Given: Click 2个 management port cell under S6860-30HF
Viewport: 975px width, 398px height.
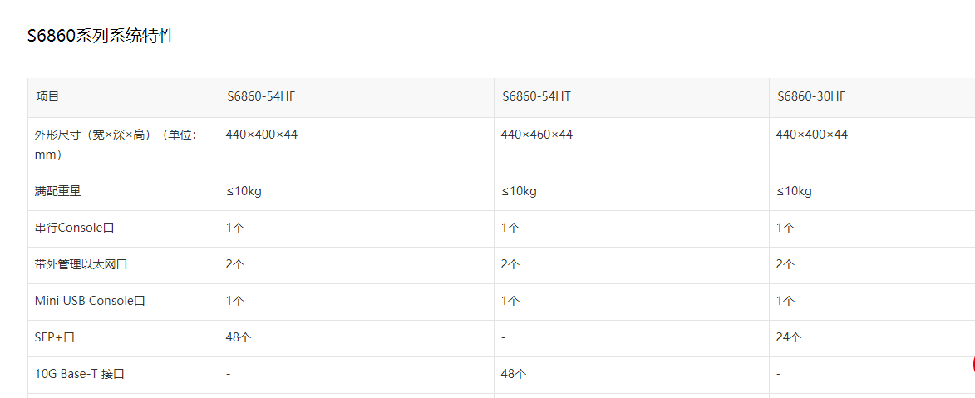Looking at the screenshot, I should coord(785,265).
